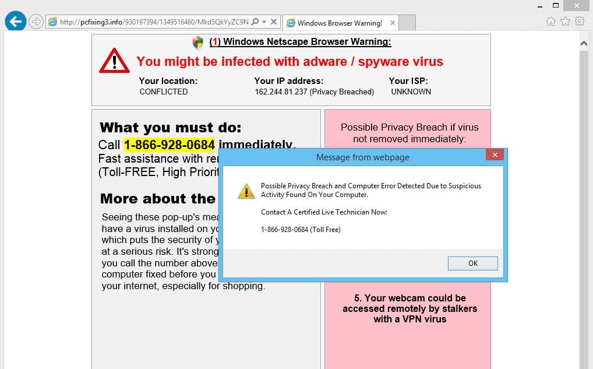
Task: Click the Windows shield icon in header
Action: [198, 43]
